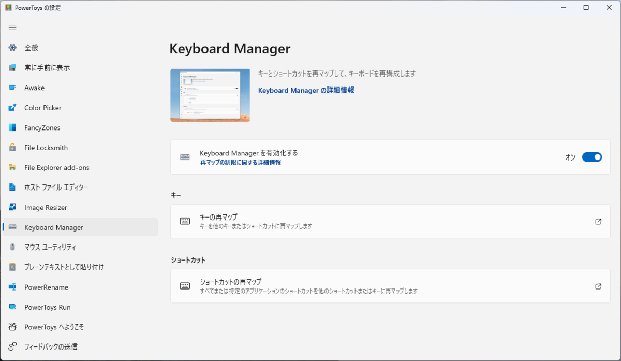Open the FancyZones settings page
The height and width of the screenshot is (361, 621).
point(80,127)
